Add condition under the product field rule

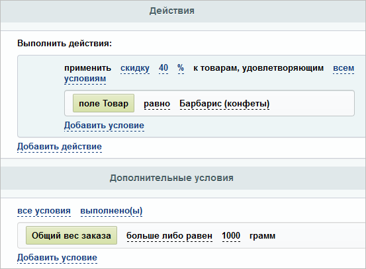coord(104,126)
